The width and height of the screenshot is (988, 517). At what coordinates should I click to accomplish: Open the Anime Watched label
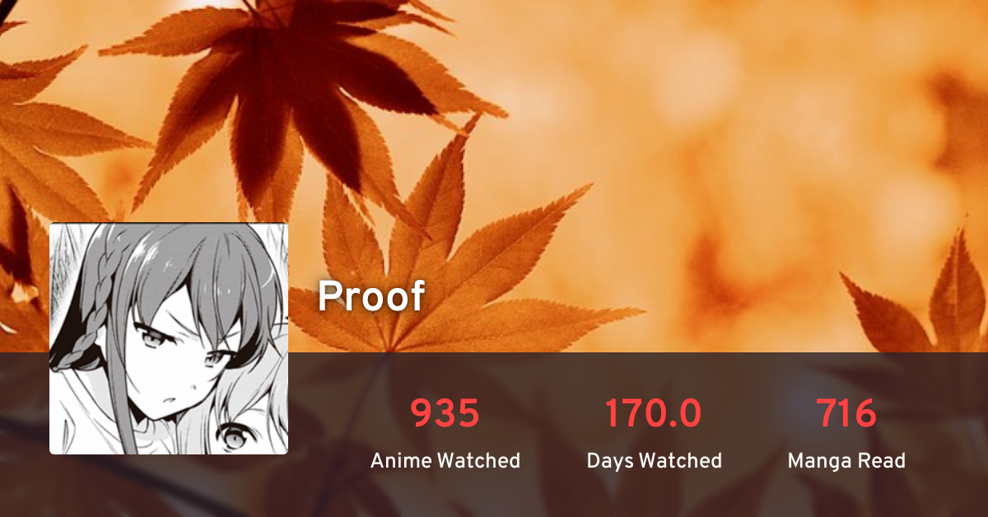coord(445,460)
